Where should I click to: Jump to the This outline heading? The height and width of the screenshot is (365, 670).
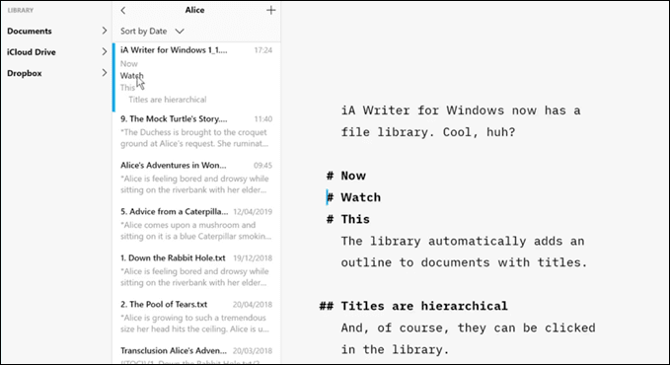tap(127, 88)
